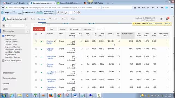Click the page vertical scrollbar
Viewport: 175px width, 98px height.
(x=173, y=53)
